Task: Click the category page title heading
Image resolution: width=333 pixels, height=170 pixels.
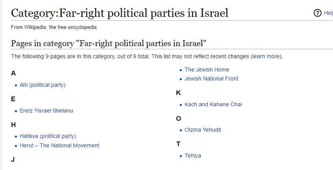Action: pyautogui.click(x=119, y=13)
